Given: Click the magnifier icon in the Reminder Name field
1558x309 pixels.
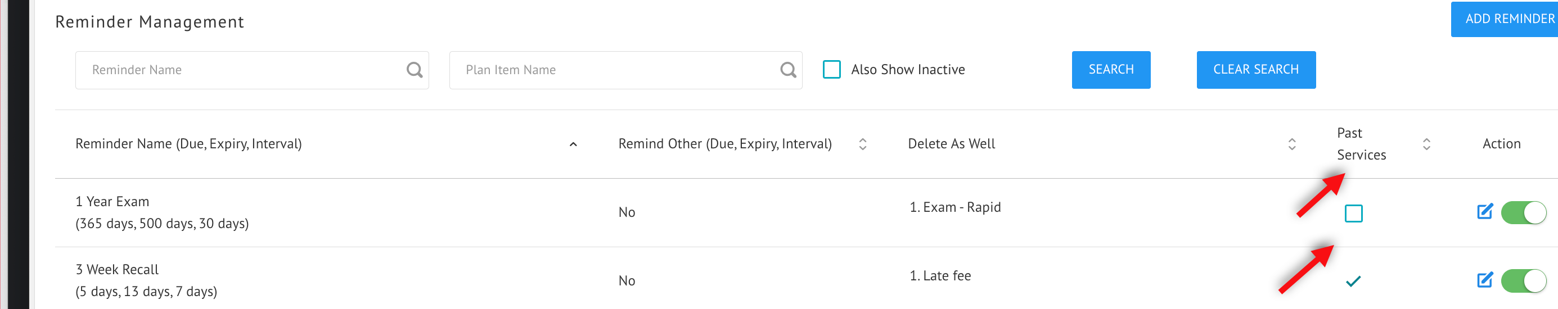Looking at the screenshot, I should 415,70.
